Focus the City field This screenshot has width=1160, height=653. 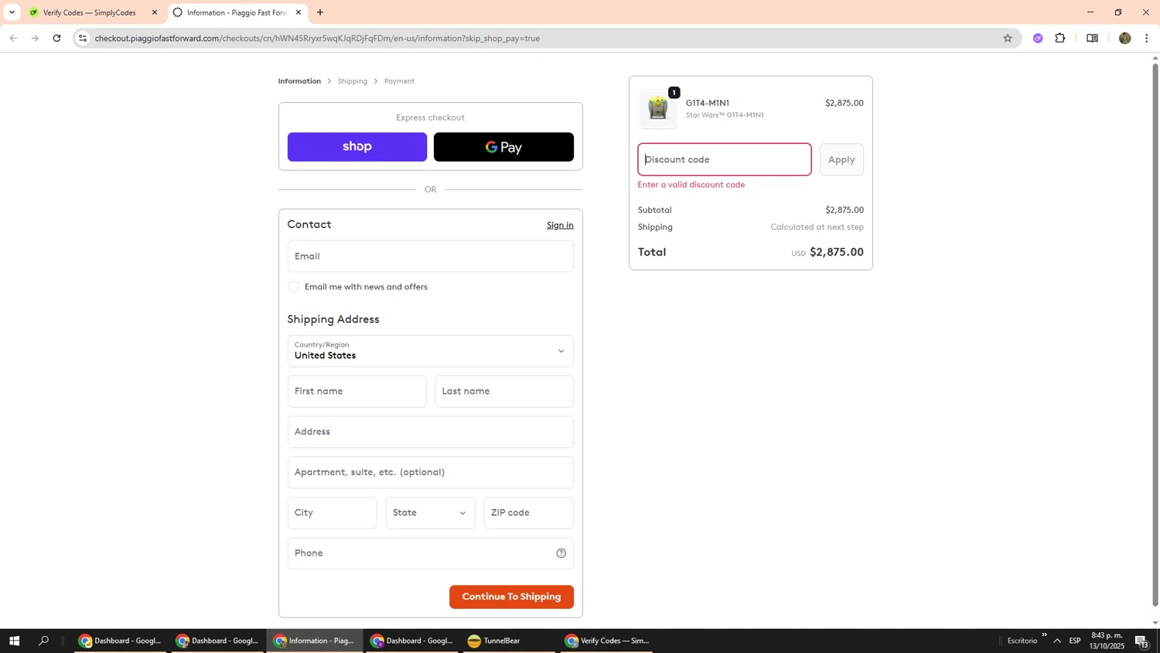point(332,513)
